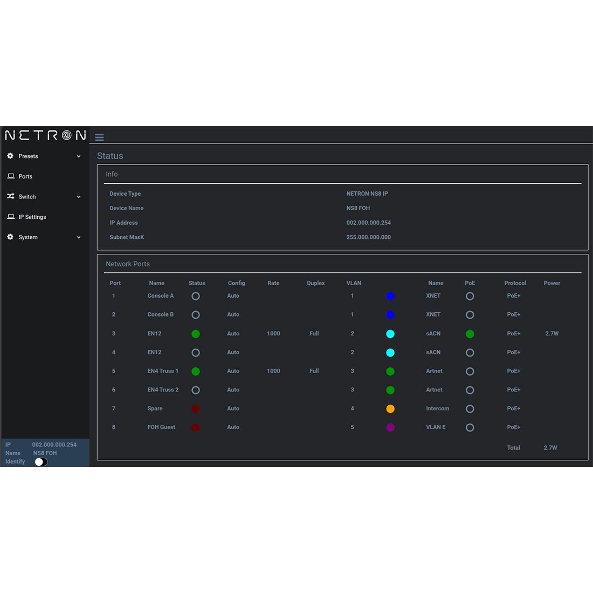Click the Ports monitor icon
Screen dimensions: 593x593
[x=11, y=176]
